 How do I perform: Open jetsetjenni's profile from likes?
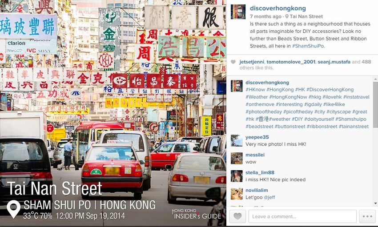point(252,62)
